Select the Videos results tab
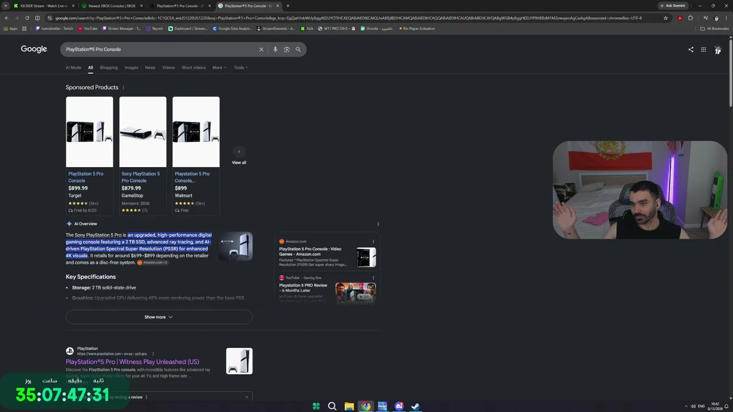 [x=168, y=68]
